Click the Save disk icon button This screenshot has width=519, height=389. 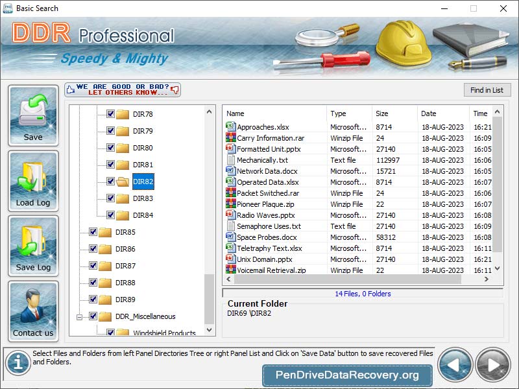[x=33, y=115]
